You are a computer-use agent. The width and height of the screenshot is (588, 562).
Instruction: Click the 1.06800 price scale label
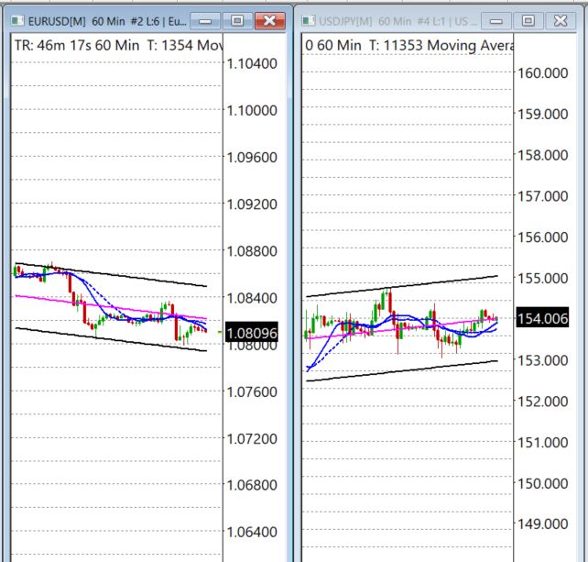coord(252,485)
